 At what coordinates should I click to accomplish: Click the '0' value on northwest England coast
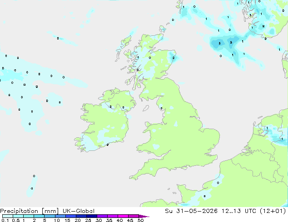pyautogui.click(x=161, y=108)
